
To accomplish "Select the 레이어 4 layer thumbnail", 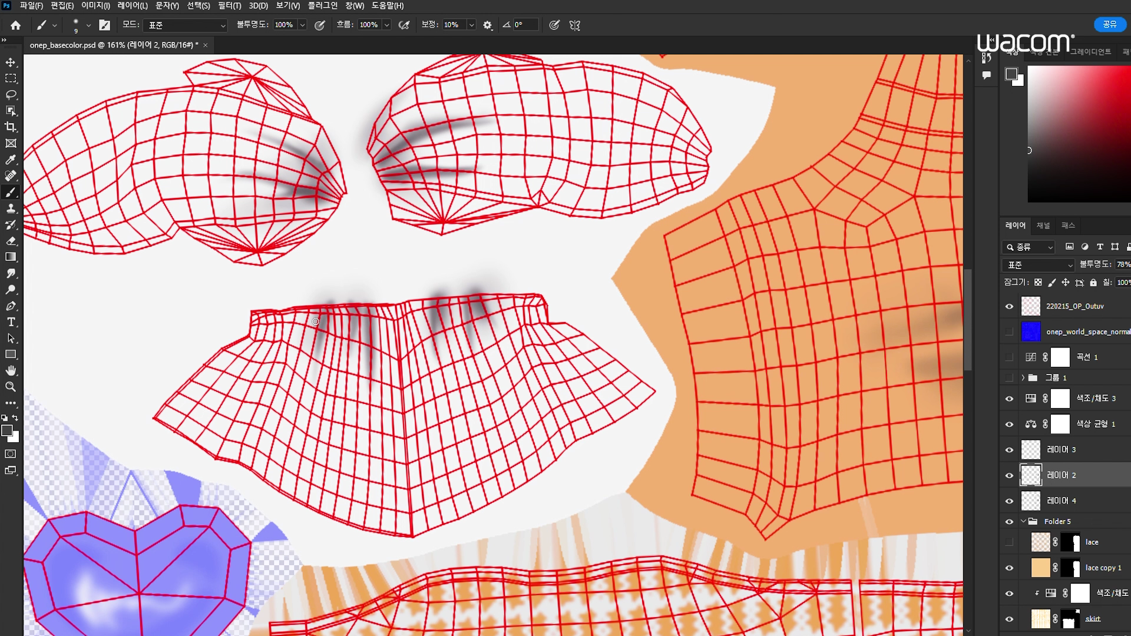I will click(1030, 501).
